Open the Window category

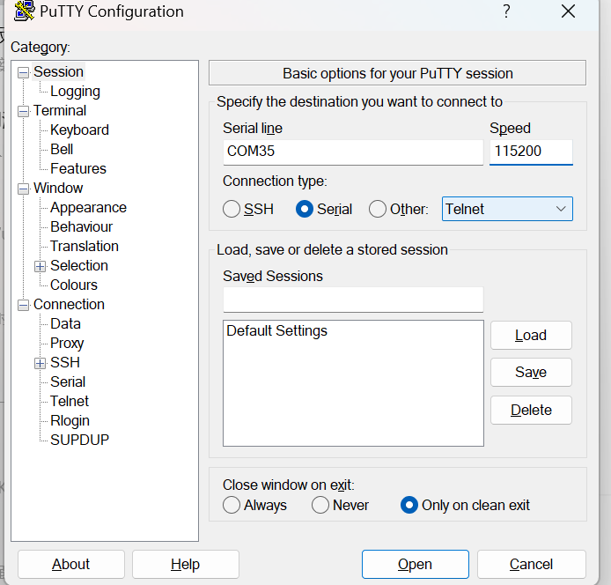point(58,189)
